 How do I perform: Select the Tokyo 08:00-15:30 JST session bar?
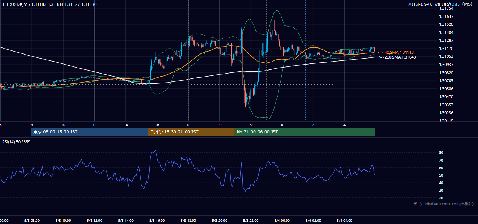click(x=90, y=132)
